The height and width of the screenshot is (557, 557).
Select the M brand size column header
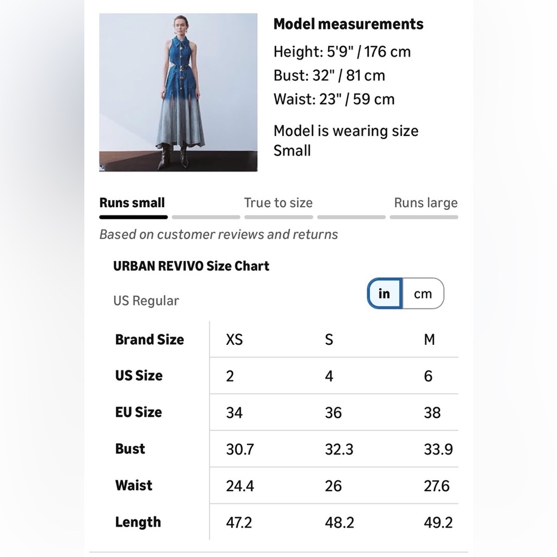point(429,339)
